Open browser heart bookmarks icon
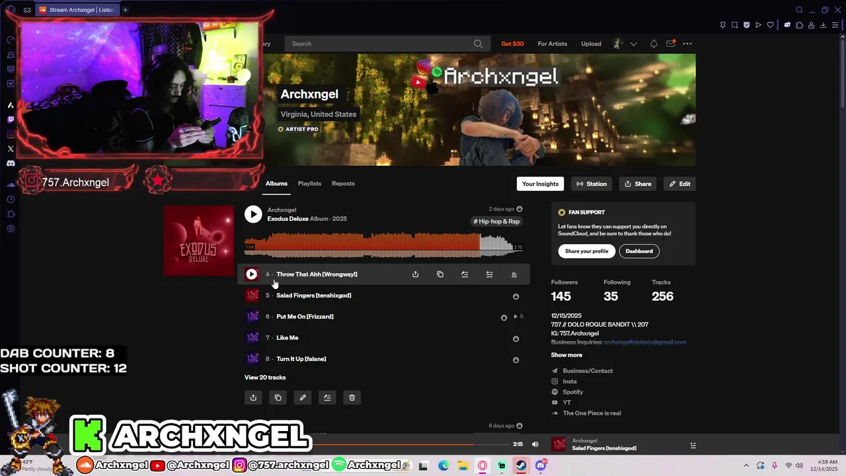Image resolution: width=846 pixels, height=476 pixels. [x=770, y=25]
